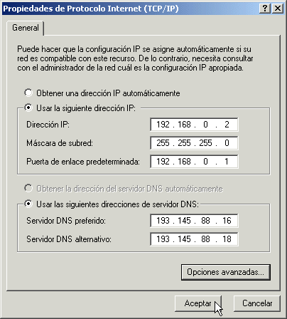The height and width of the screenshot is (319, 287).
Task: Click first octet 192 of Dirección IP
Action: pyautogui.click(x=163, y=125)
